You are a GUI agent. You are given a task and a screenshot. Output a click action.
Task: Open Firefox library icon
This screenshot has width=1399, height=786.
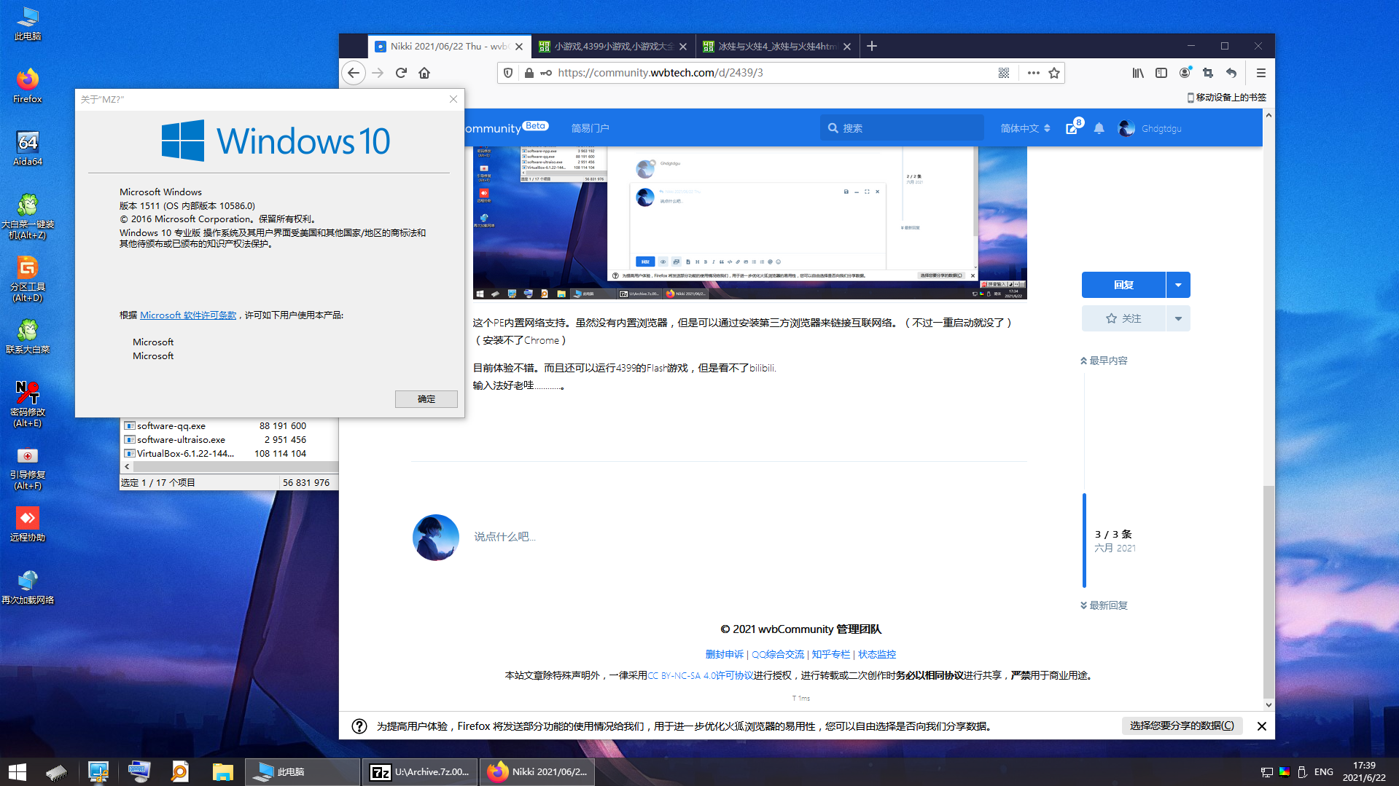[1138, 73]
